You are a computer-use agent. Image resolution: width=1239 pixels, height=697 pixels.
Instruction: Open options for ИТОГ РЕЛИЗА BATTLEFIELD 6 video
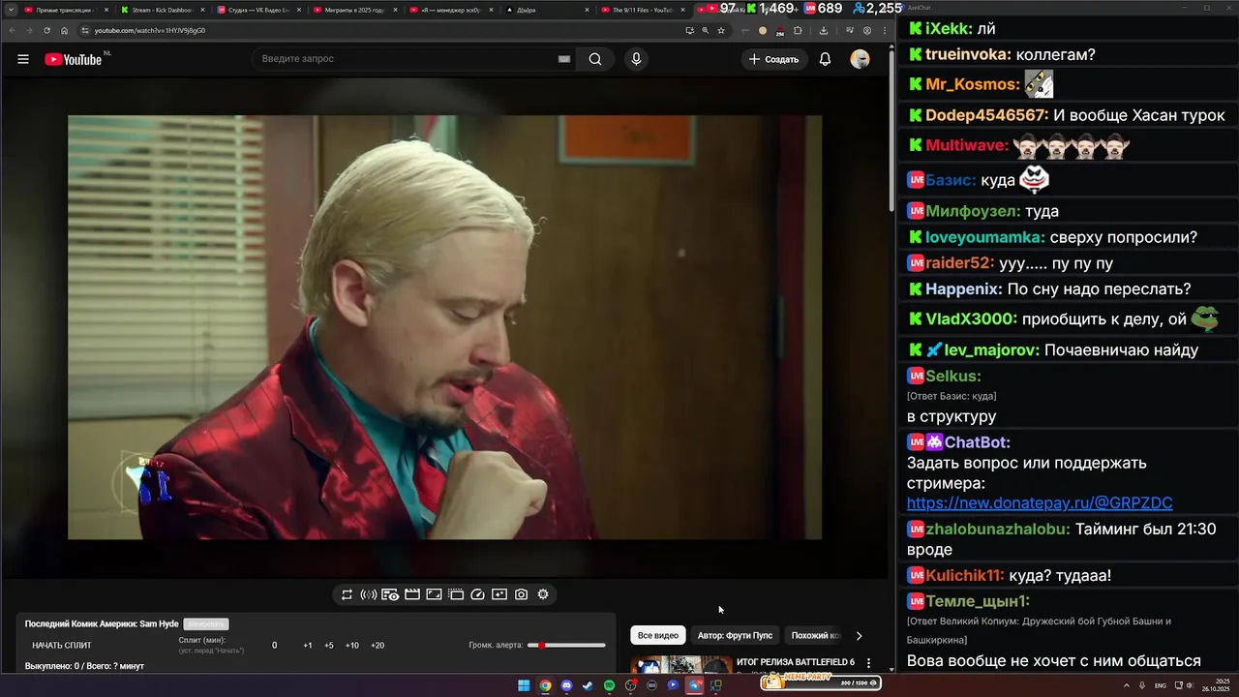(868, 664)
